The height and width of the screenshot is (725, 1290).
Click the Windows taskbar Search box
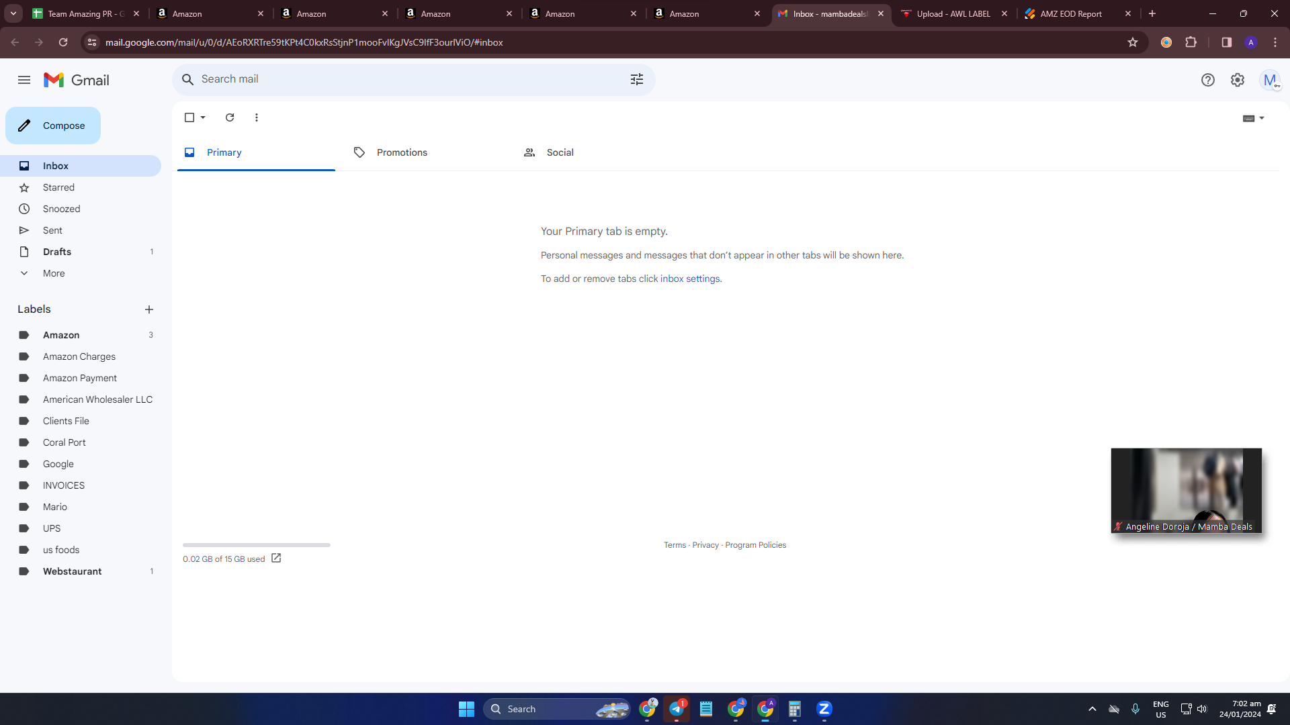click(x=557, y=709)
